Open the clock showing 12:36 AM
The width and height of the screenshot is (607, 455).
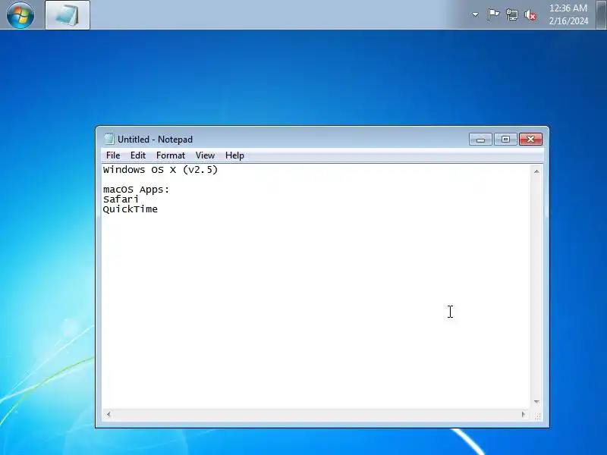coord(568,14)
